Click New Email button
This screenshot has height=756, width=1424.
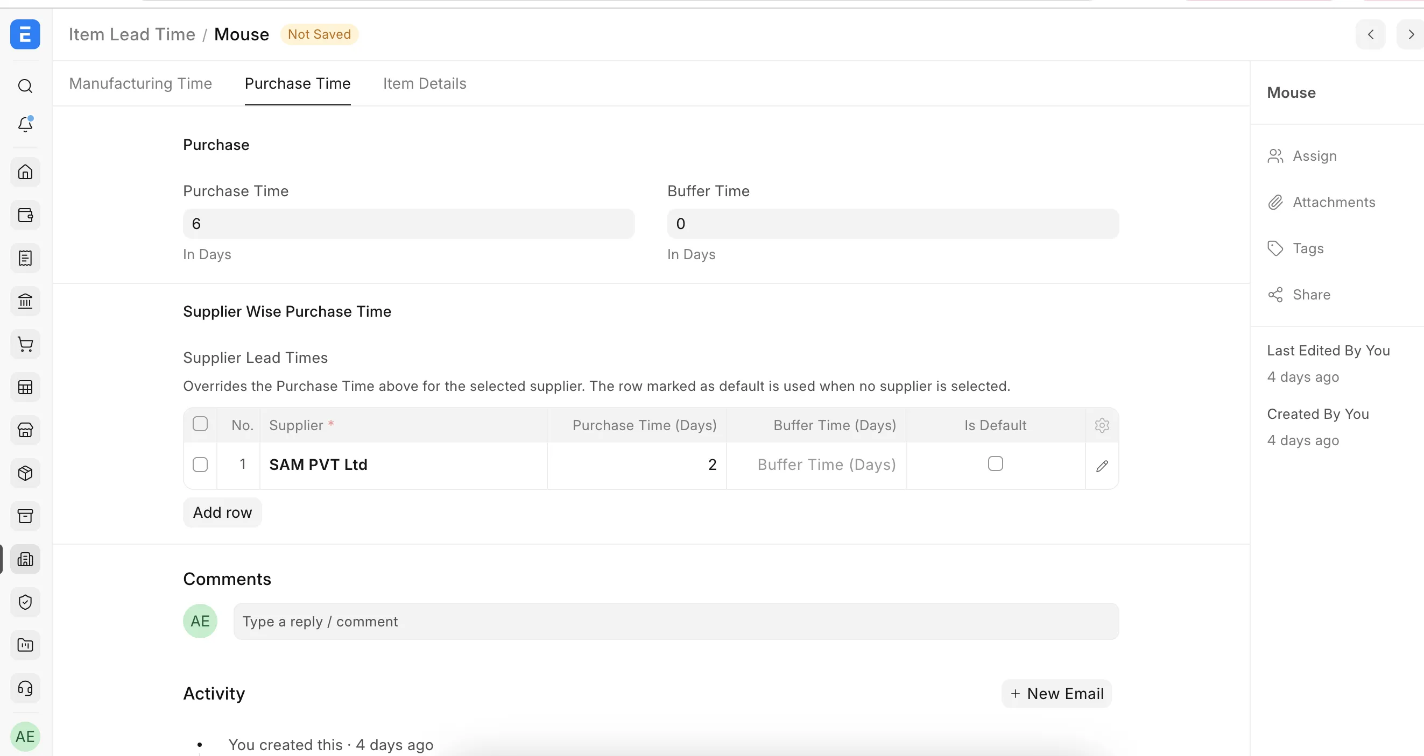tap(1056, 694)
